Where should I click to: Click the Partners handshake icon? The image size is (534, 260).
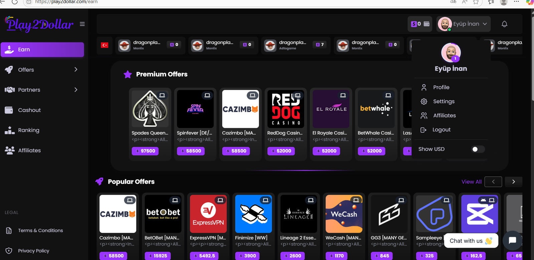pos(10,90)
